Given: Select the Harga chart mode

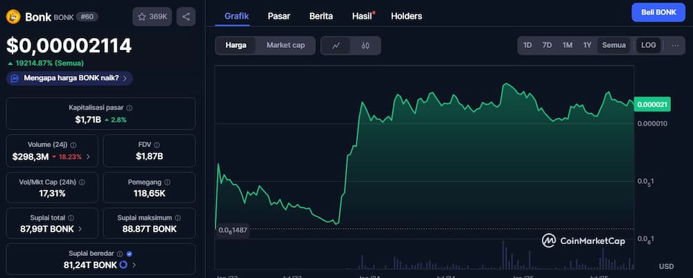Looking at the screenshot, I should coord(236,45).
